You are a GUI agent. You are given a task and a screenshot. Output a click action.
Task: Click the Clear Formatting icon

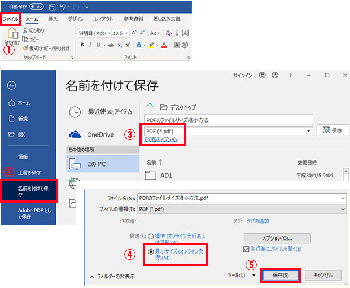pyautogui.click(x=169, y=33)
